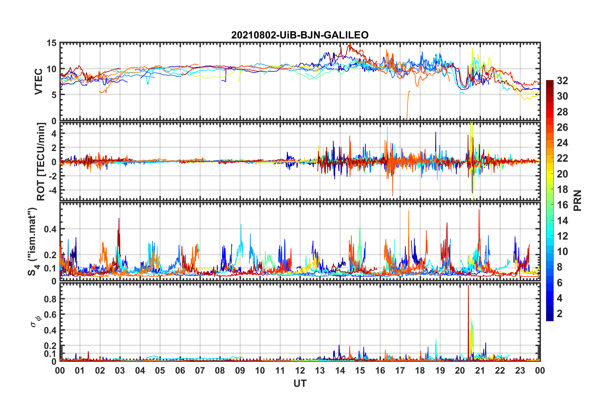Click the colorbar tick label 22

(562, 158)
